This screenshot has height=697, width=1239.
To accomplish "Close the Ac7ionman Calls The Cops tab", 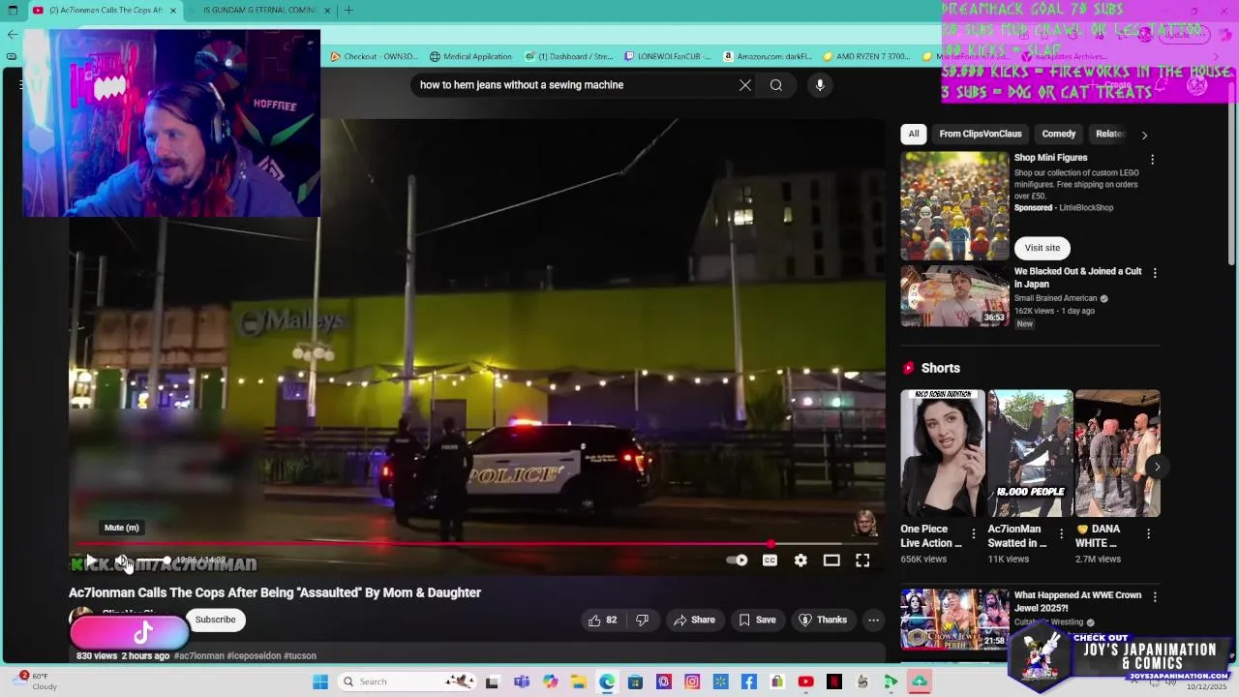I will tap(173, 11).
